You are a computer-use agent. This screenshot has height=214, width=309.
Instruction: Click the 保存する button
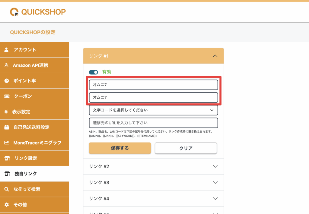(120, 148)
